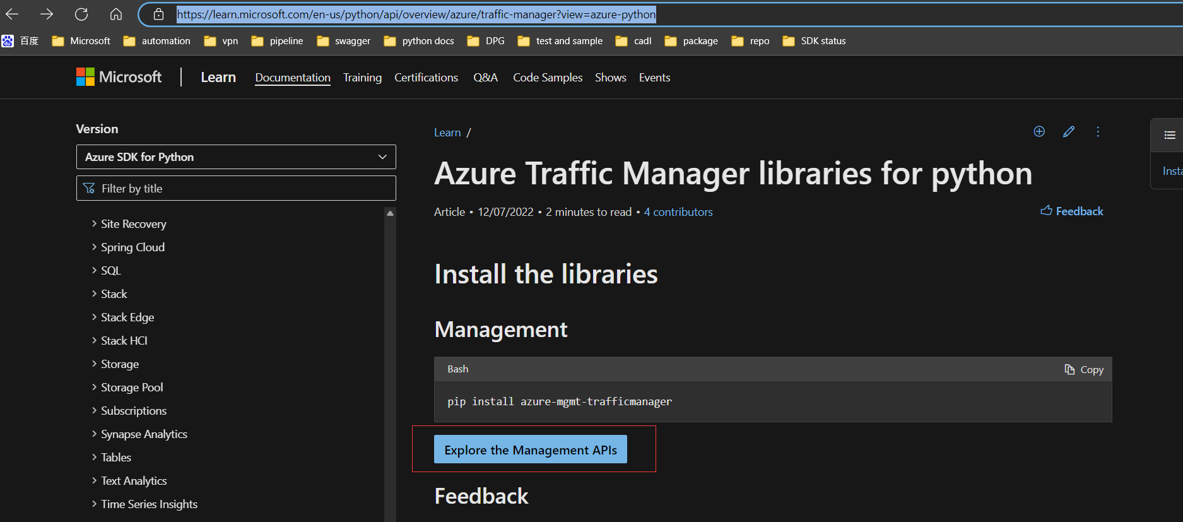Click the Learn breadcrumb link

447,133
